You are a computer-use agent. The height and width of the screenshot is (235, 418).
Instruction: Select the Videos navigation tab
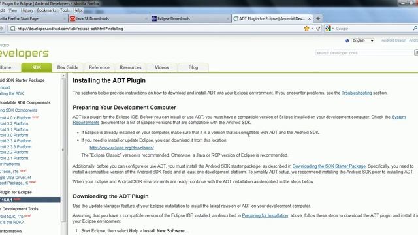coord(162,67)
